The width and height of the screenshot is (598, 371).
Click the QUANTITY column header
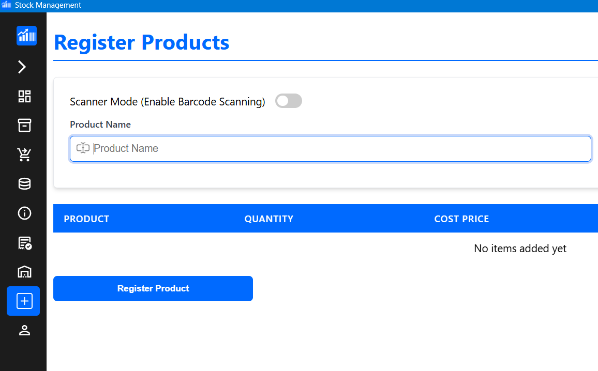point(268,219)
